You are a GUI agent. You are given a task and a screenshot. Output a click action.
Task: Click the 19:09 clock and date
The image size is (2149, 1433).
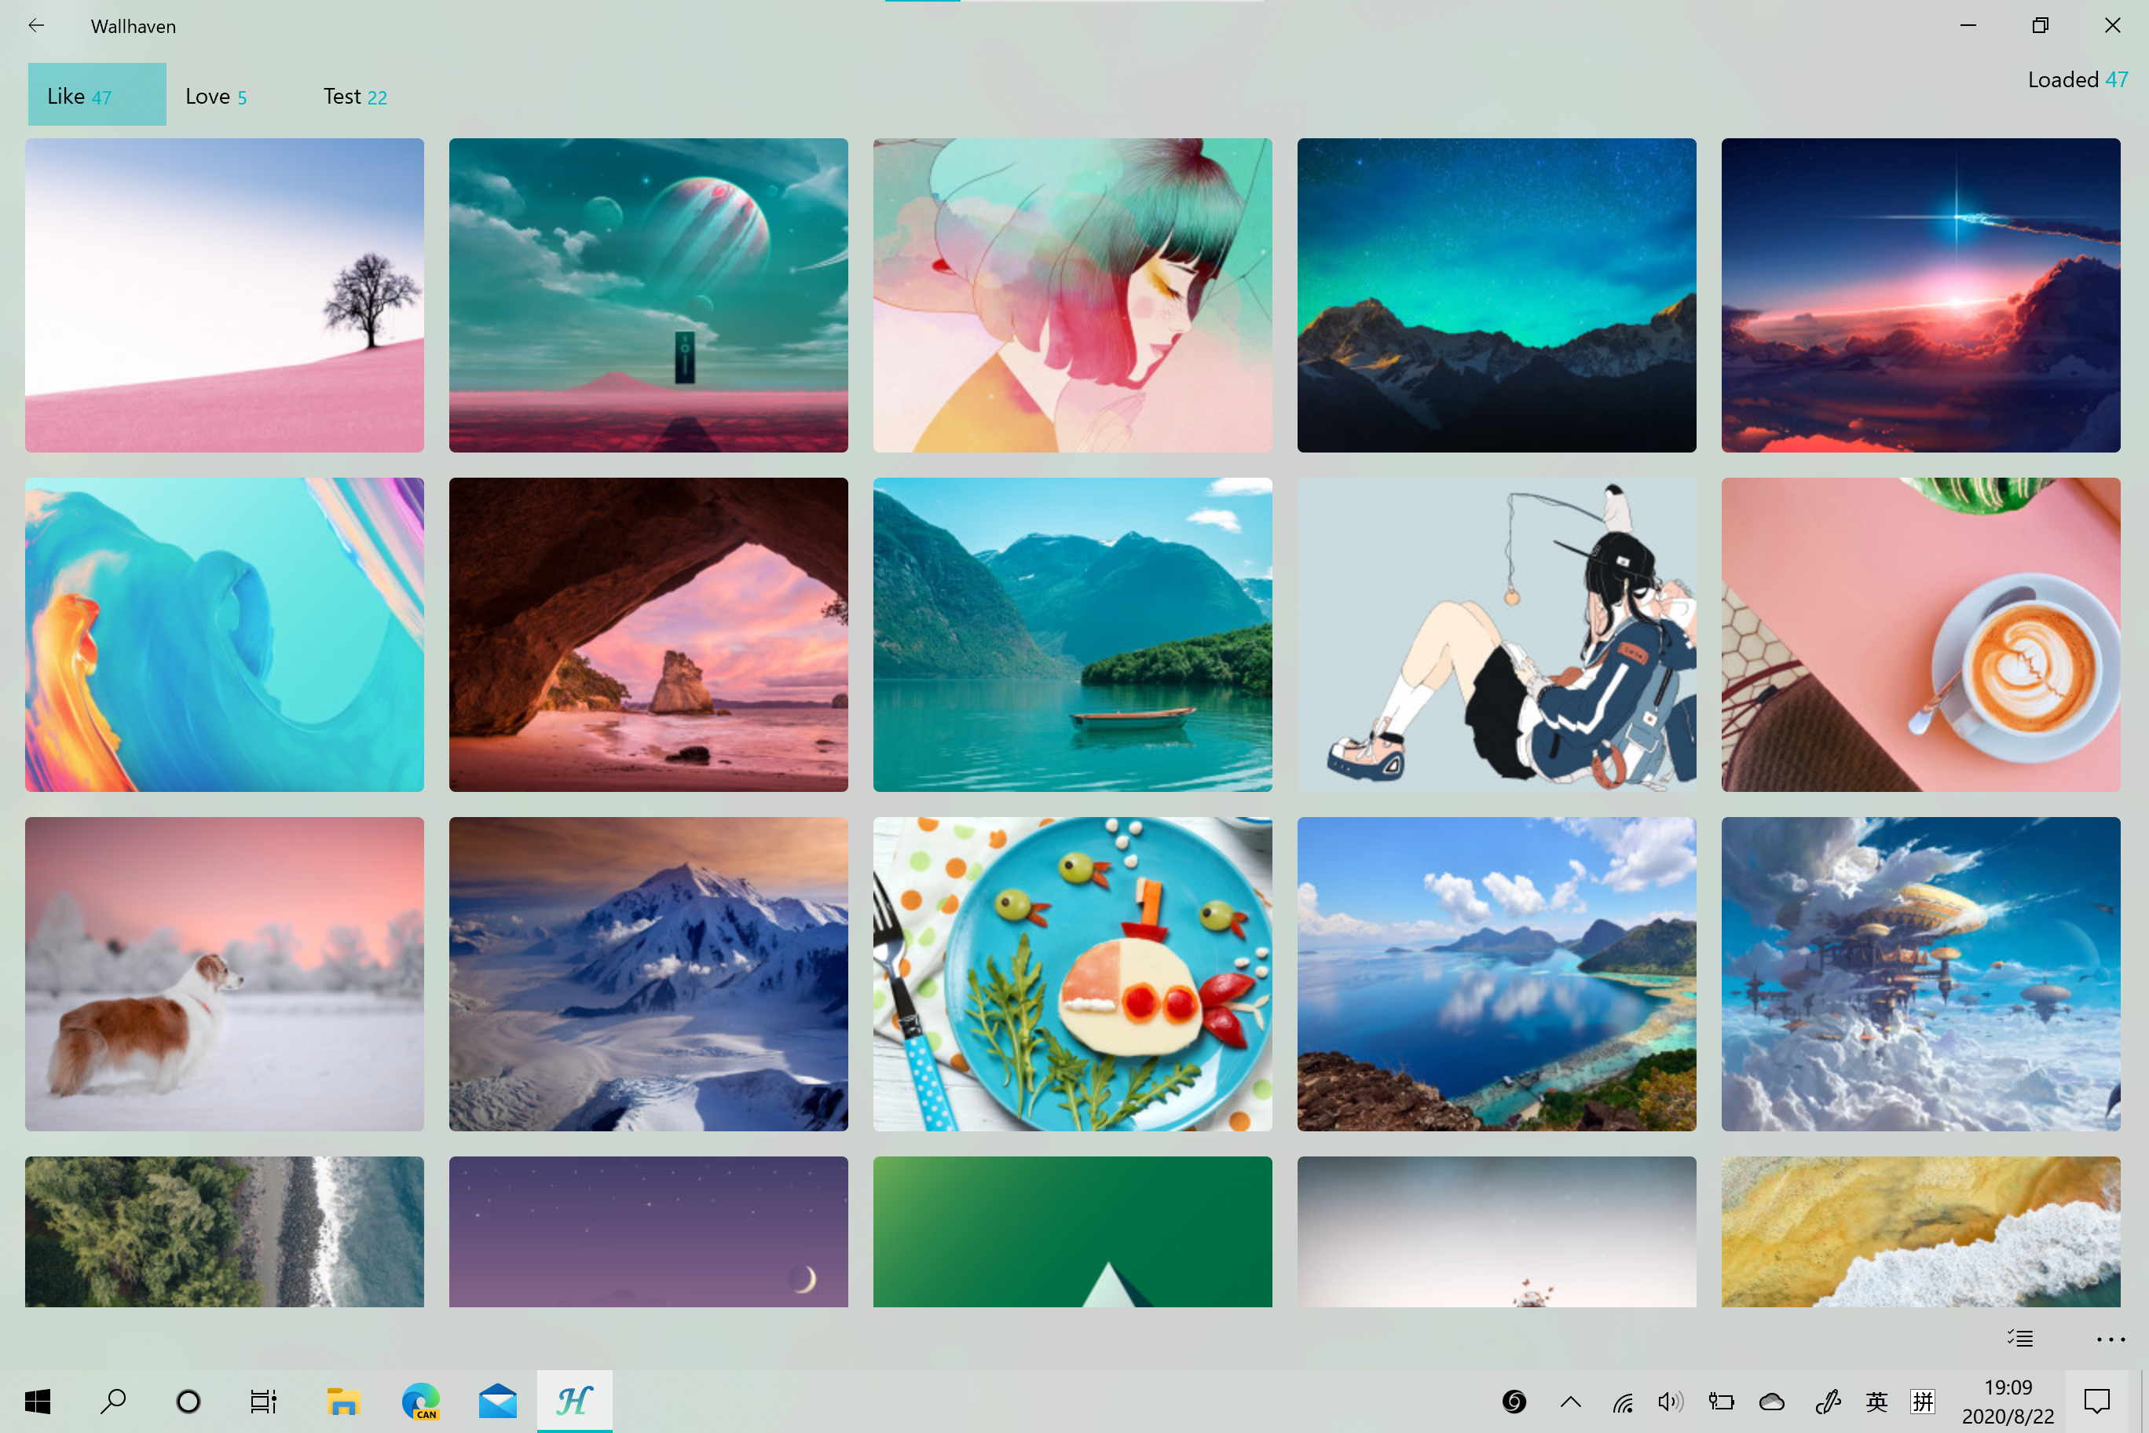pyautogui.click(x=2008, y=1401)
